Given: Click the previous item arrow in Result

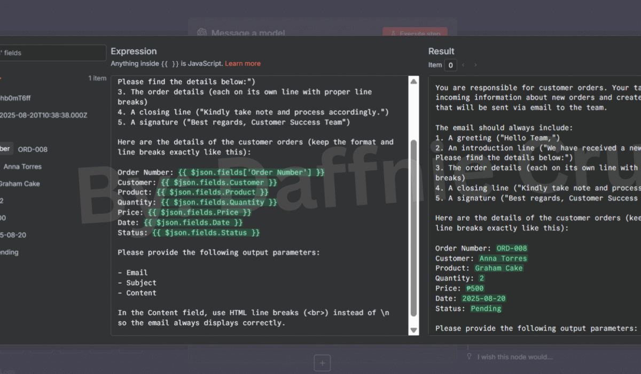Looking at the screenshot, I should pyautogui.click(x=463, y=65).
